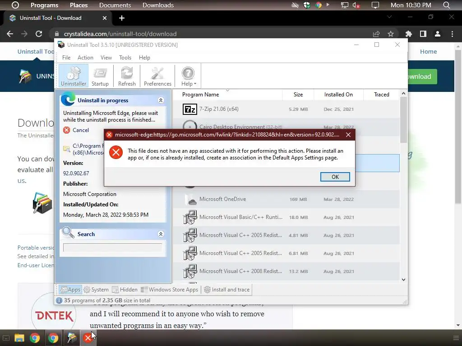Open the View menu

tap(106, 58)
